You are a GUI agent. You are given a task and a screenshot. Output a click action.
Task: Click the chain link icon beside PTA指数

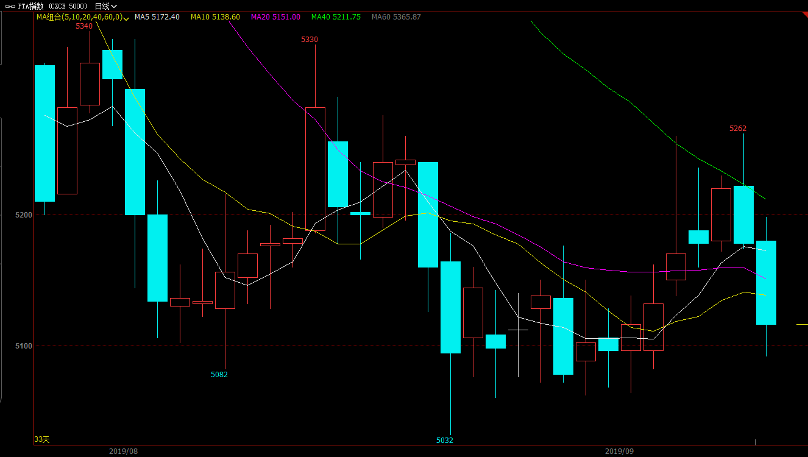(x=10, y=6)
